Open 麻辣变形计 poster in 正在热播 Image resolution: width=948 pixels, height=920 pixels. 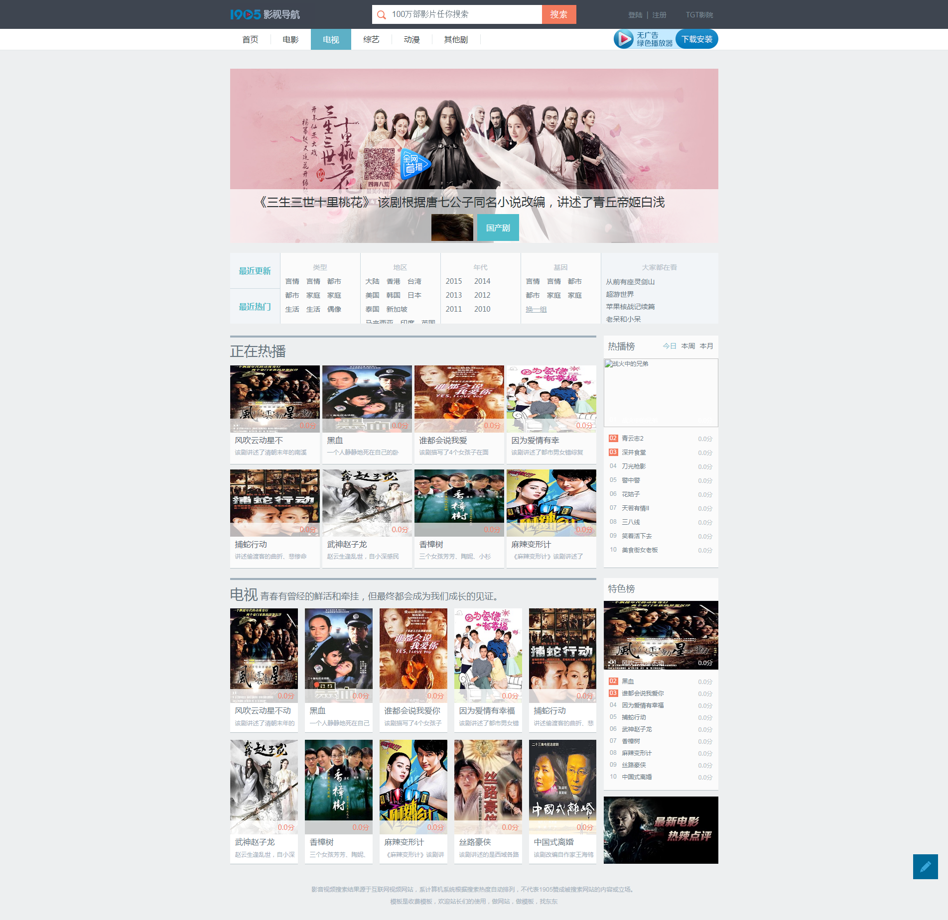(551, 503)
